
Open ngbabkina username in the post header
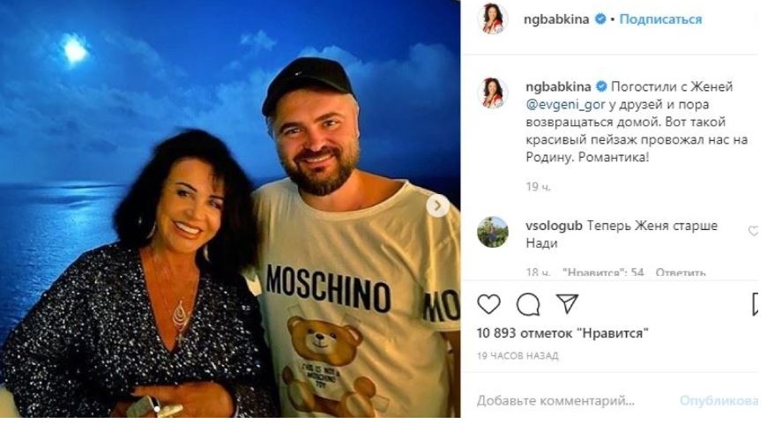coord(556,19)
